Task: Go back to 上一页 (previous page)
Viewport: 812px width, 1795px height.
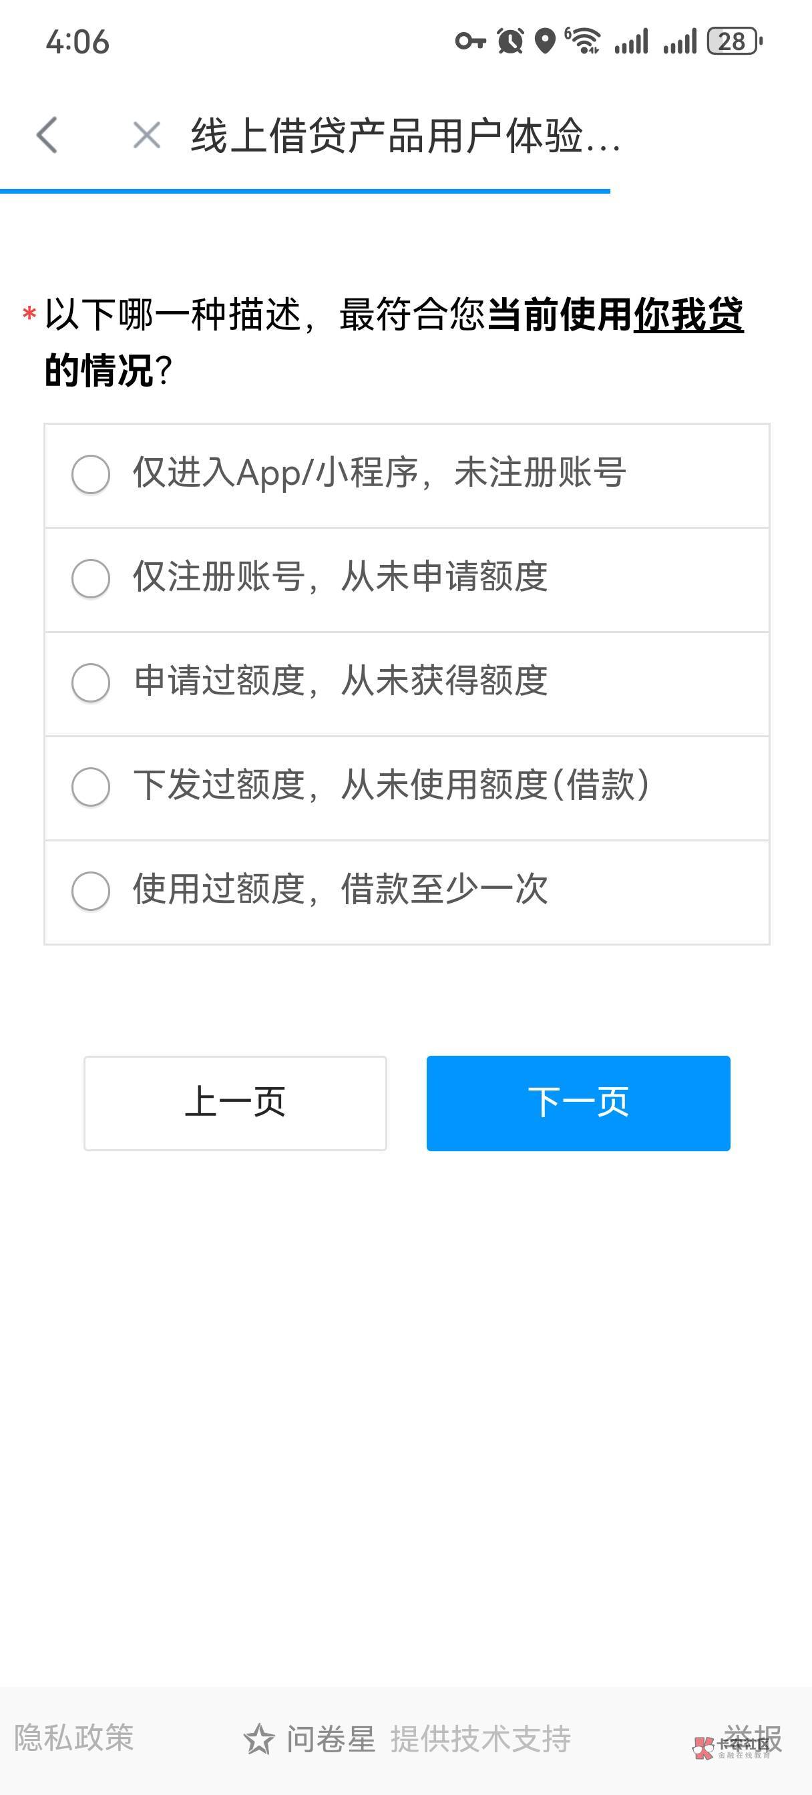Action: point(235,1103)
